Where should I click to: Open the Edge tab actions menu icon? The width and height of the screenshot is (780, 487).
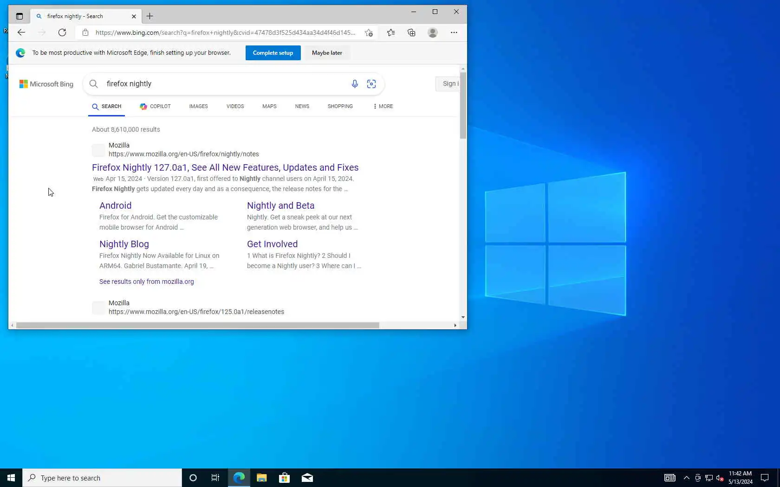(x=19, y=16)
